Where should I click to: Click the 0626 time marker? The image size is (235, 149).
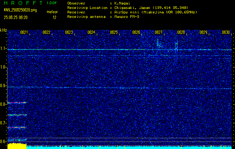click(136, 32)
